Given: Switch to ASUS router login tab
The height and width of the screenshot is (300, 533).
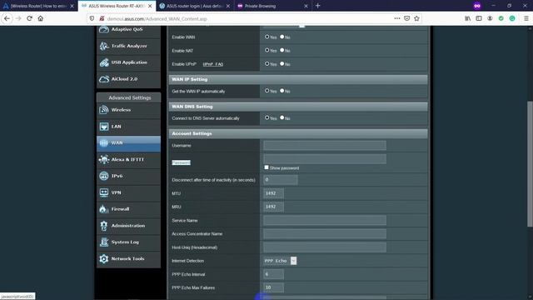Looking at the screenshot, I should tap(194, 6).
